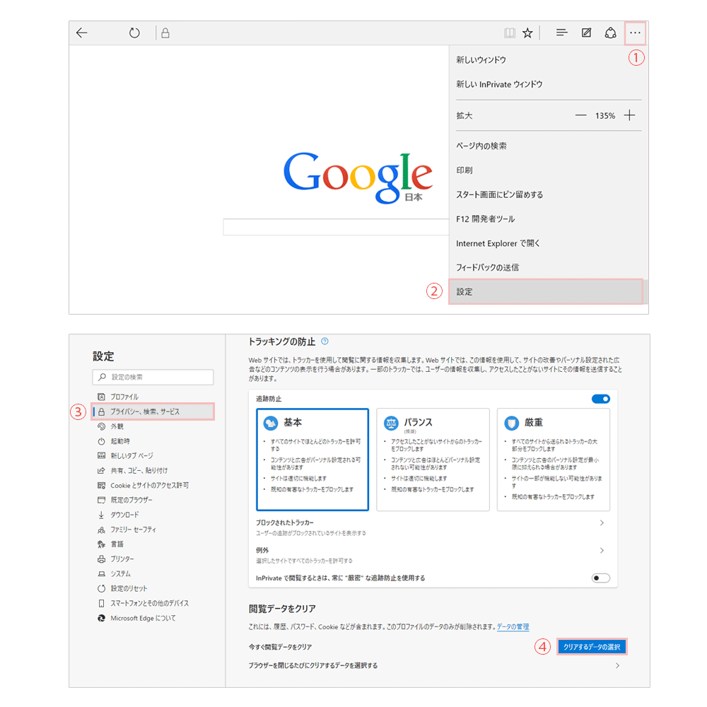This screenshot has height=707, width=707.
Task: Open the web note pen icon
Action: 586,33
